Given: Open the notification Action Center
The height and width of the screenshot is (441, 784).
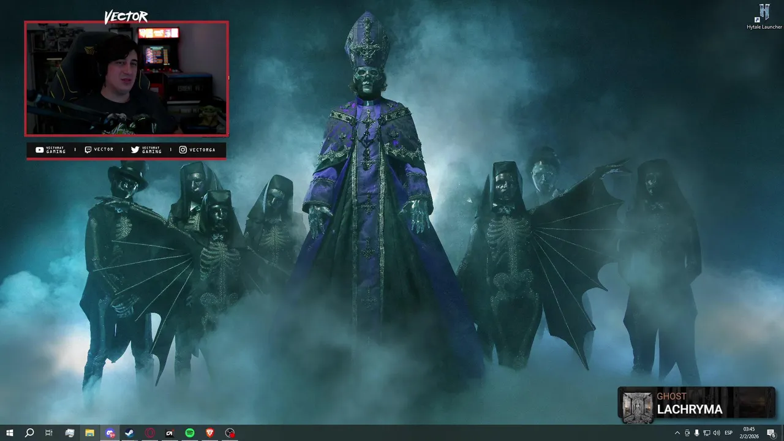Looking at the screenshot, I should pyautogui.click(x=772, y=433).
